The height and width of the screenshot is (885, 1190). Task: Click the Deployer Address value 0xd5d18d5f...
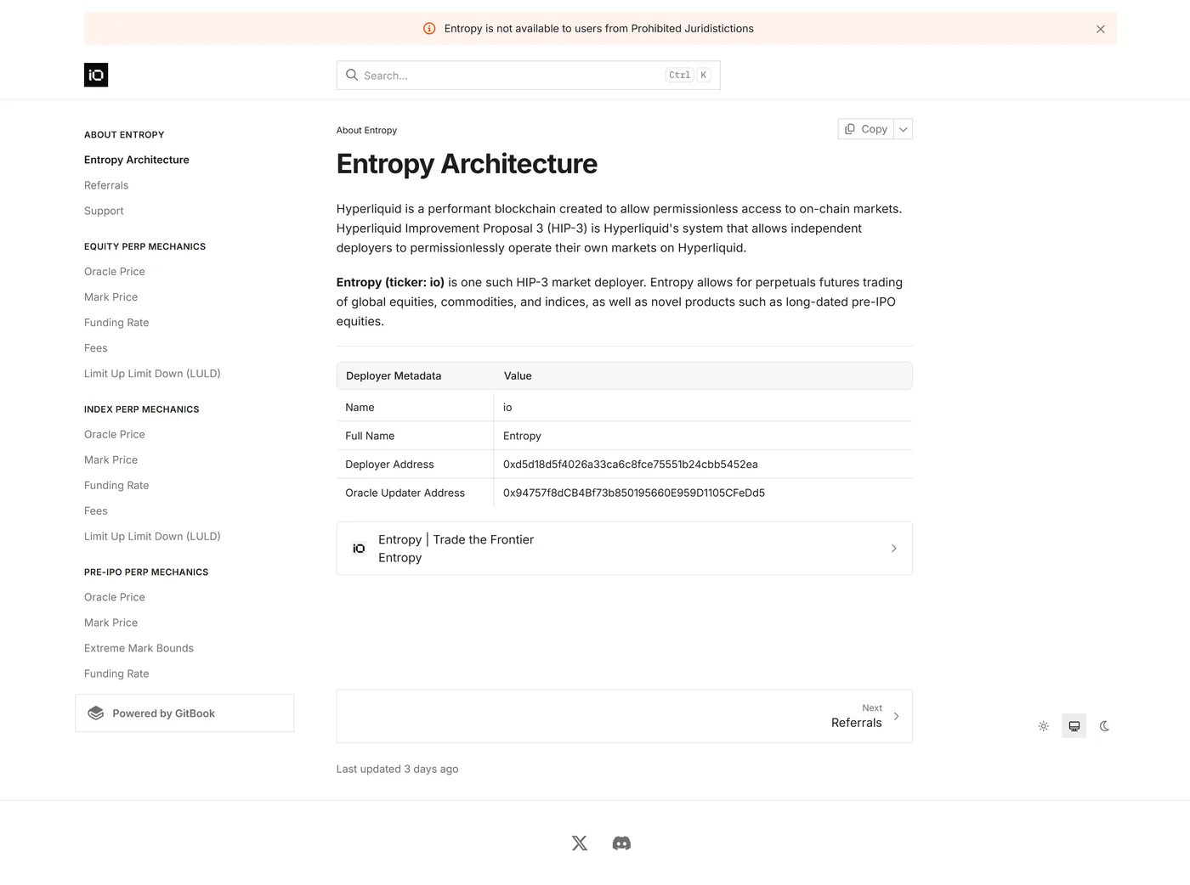pyautogui.click(x=631, y=465)
